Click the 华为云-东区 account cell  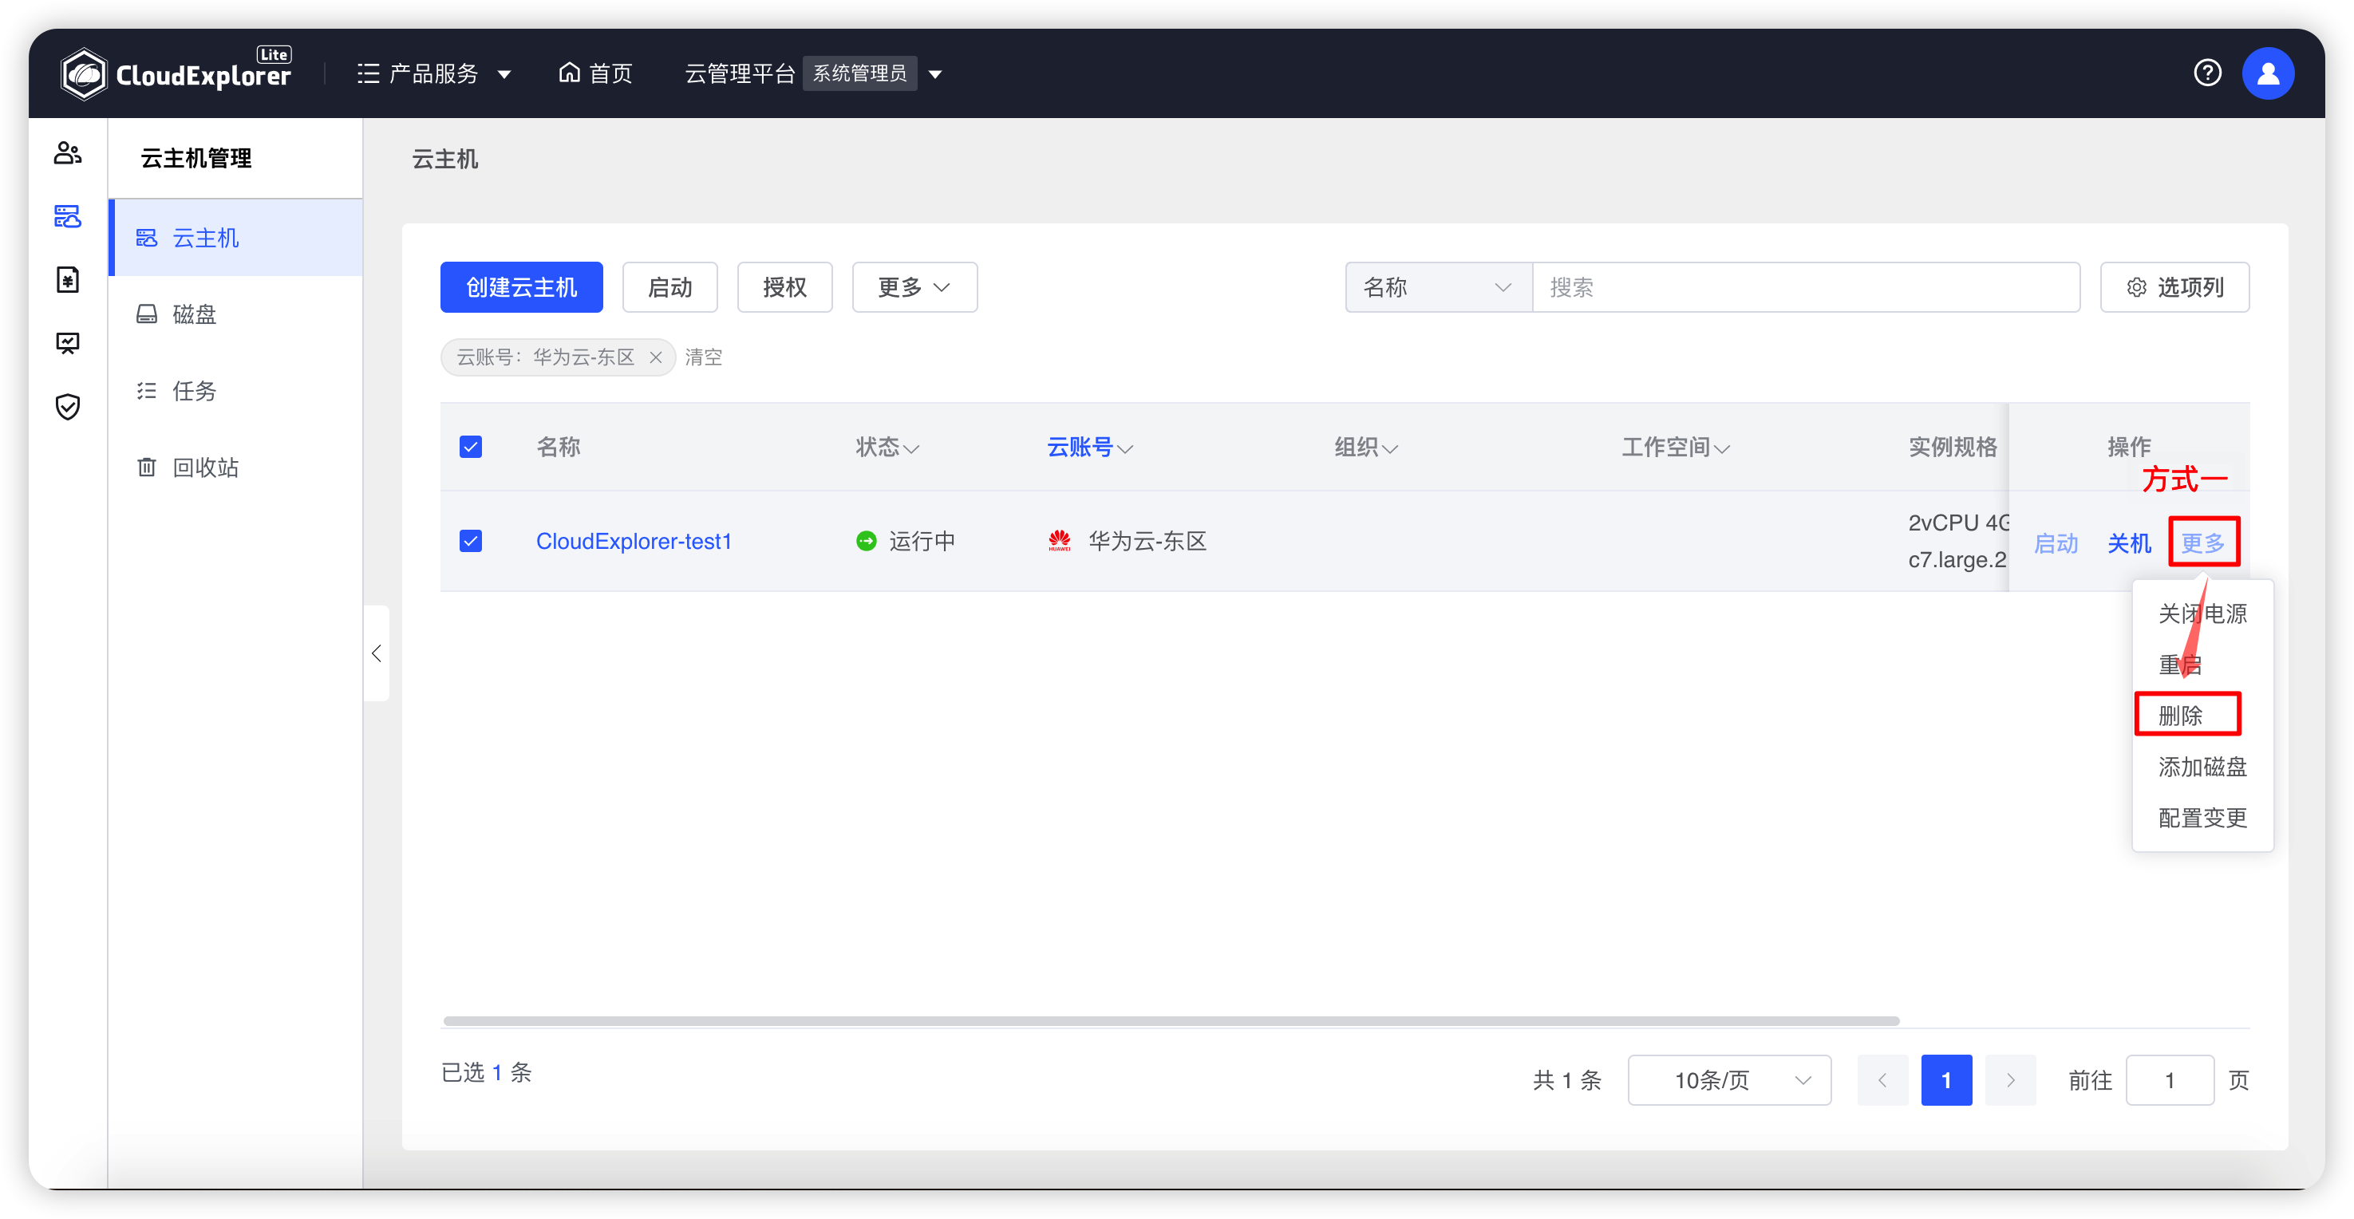(x=1147, y=541)
